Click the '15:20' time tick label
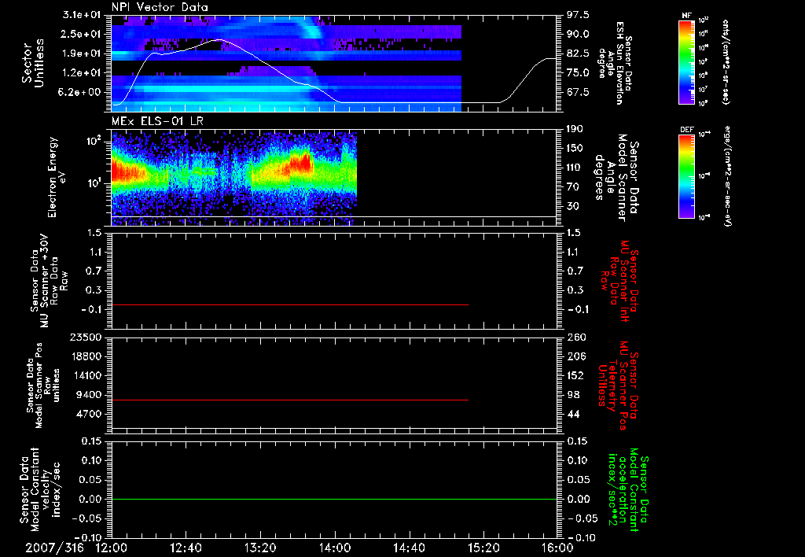 (x=483, y=548)
